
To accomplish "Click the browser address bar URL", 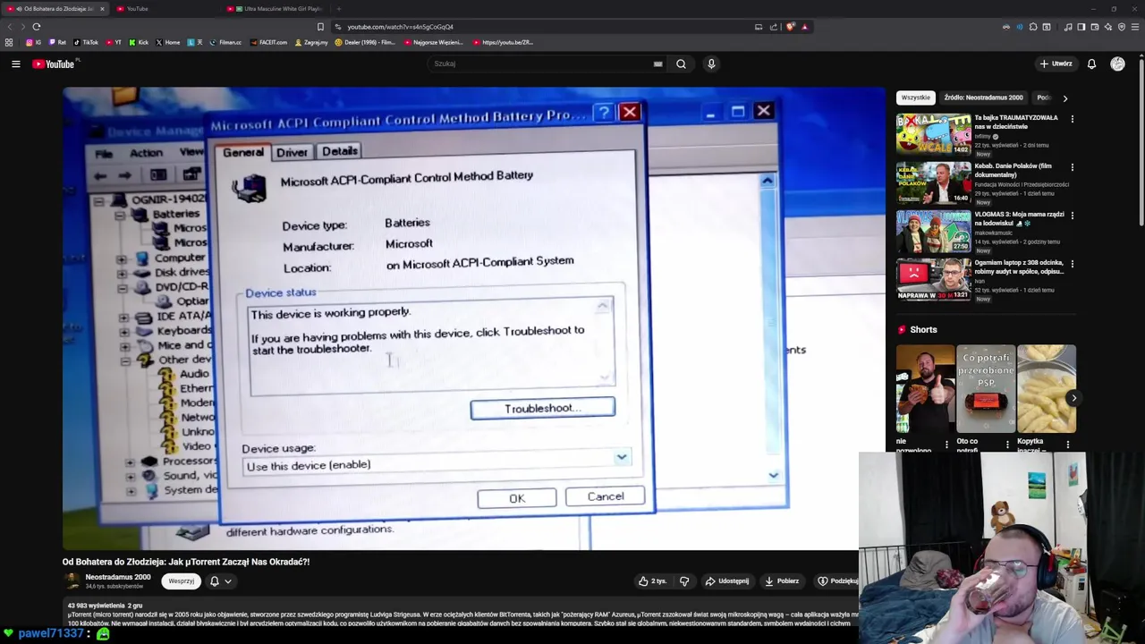I will click(x=400, y=27).
